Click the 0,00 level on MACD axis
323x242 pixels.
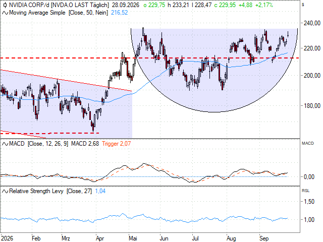pos(309,177)
